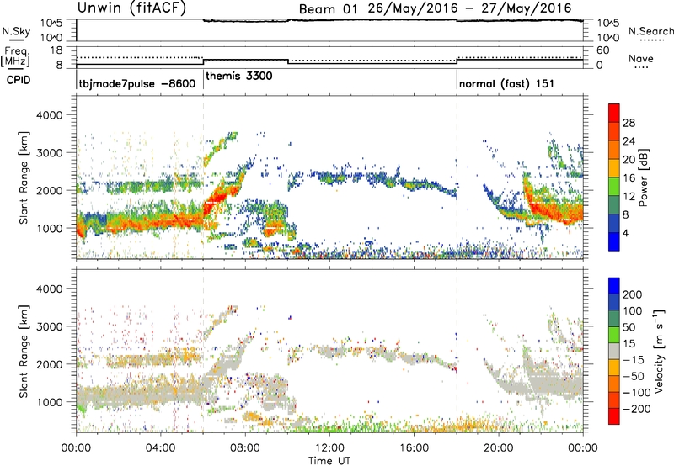This screenshot has width=674, height=466.
Task: Select the 'Beam 01' date range heading
Action: tap(435, 8)
